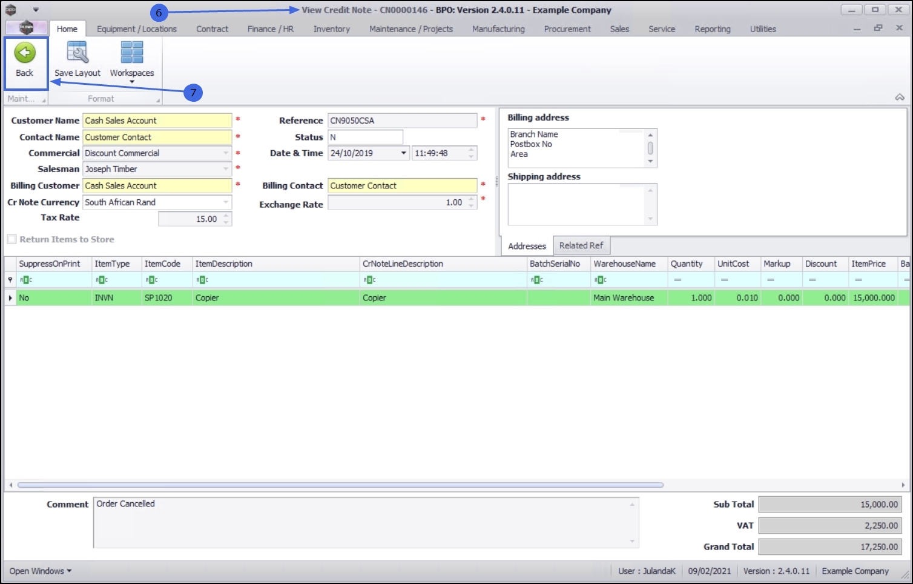Open the Commercial dropdown

(226, 153)
